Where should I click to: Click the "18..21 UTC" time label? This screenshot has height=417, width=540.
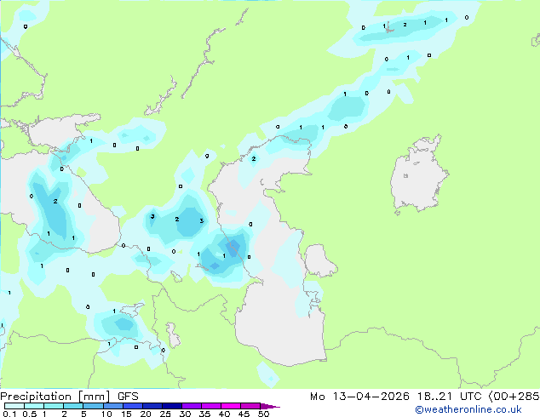point(449,397)
